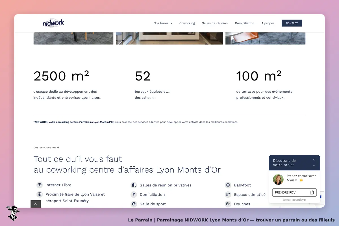Go to Salles de réunion
The height and width of the screenshot is (226, 339).
(215, 23)
